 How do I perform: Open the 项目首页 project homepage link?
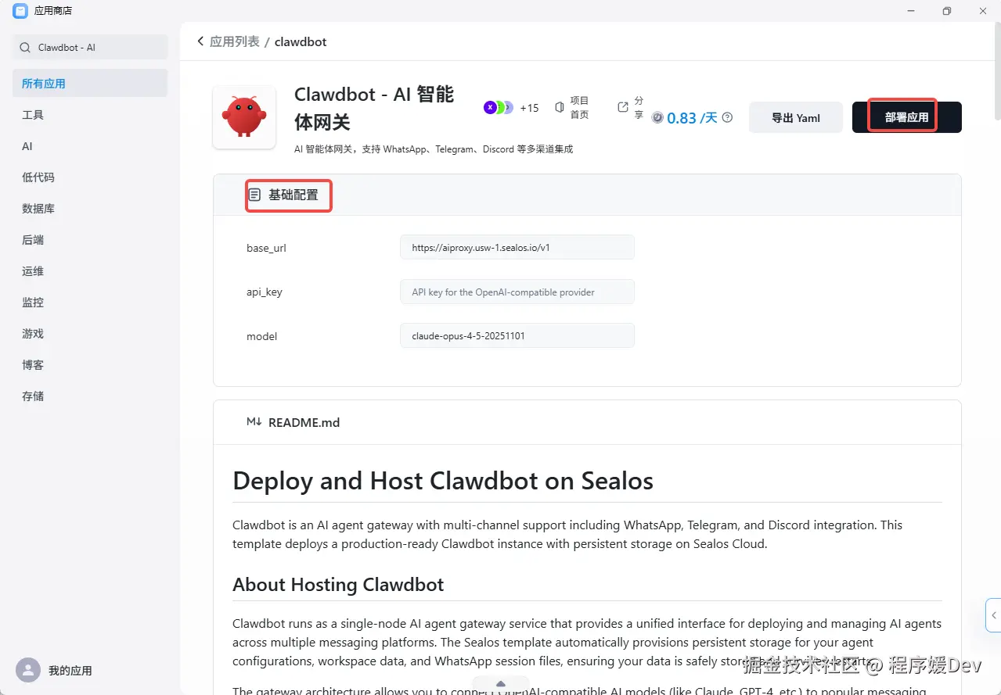(x=572, y=107)
